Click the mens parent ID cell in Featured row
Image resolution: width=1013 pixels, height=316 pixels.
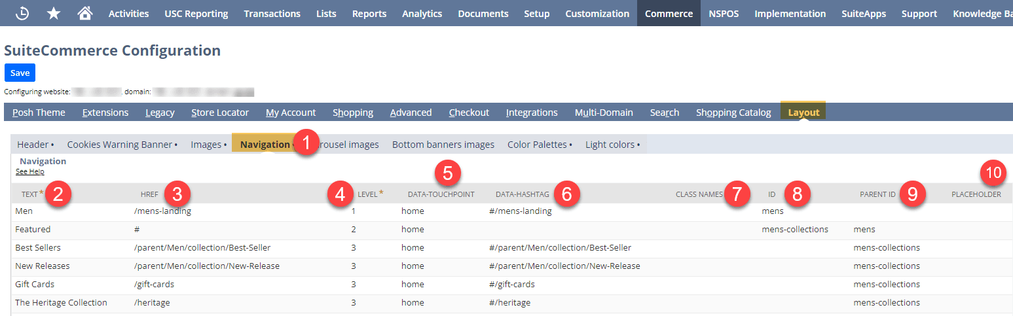pyautogui.click(x=864, y=230)
